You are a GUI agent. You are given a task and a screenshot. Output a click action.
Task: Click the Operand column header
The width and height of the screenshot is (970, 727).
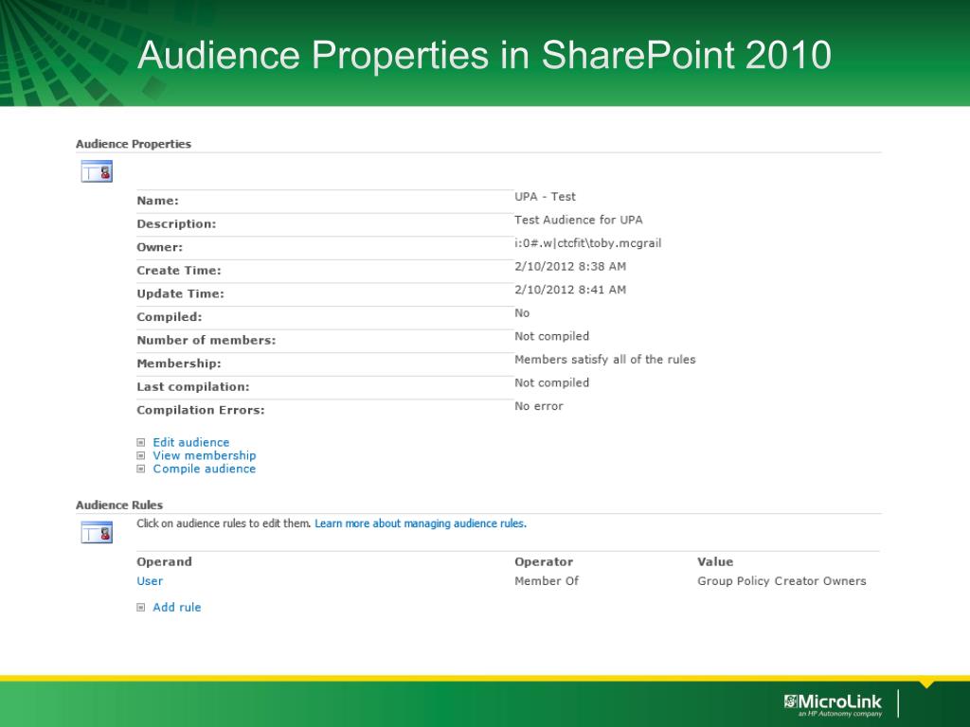point(165,562)
